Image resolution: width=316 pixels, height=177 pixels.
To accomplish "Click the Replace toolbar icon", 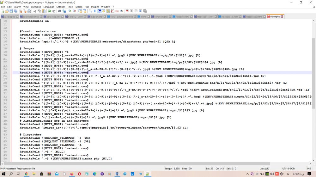I will [64, 11].
